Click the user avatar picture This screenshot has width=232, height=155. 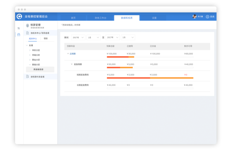point(194,16)
